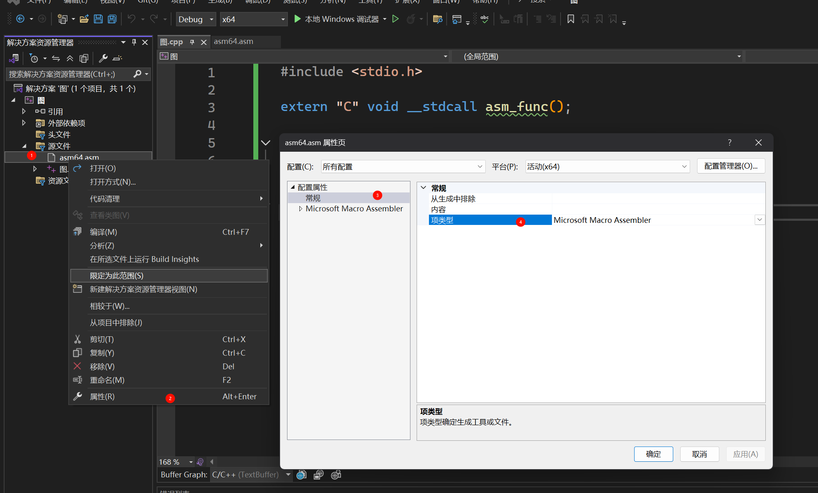Start without debugging using outlined play icon
Screen dimensions: 818x493
tap(395, 19)
